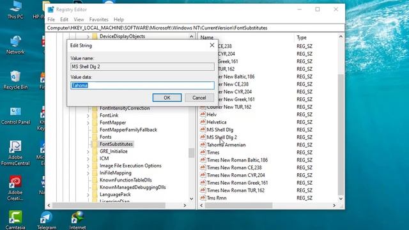Click the values pane scroll right arrow
409x230 pixels.
point(334,206)
